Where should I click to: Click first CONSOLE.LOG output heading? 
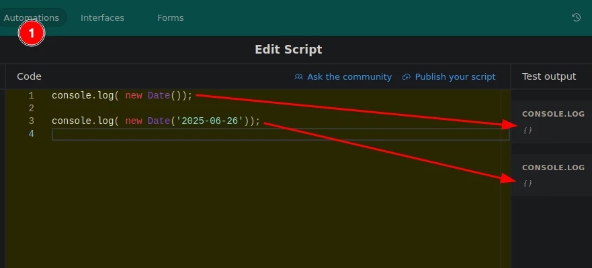tap(553, 114)
